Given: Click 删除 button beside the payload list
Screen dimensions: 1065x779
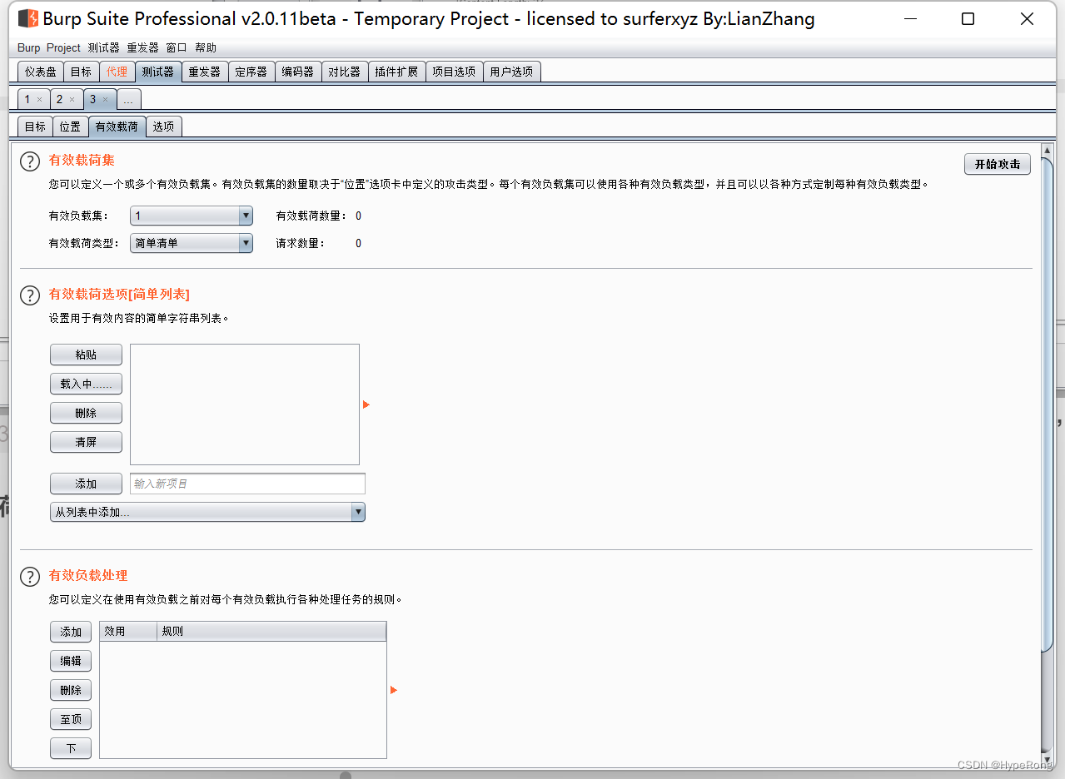Looking at the screenshot, I should [x=86, y=413].
